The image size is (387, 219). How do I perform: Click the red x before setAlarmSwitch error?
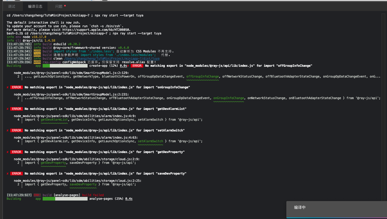coord(8,130)
